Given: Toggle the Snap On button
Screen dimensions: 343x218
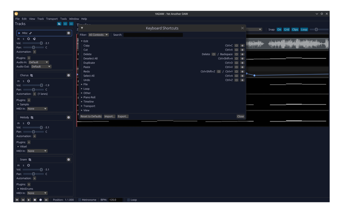Looking at the screenshot, I should 279,30.
